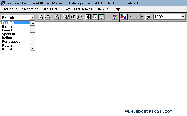The image size is (187, 116).
Task: Click the print preview icon
Action: tap(41, 17)
